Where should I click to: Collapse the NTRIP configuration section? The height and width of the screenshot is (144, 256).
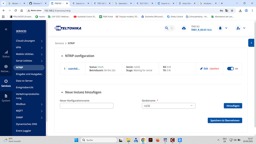62,56
